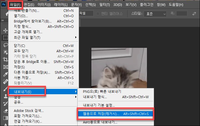
Task: Select the History Brush tool
Action: tap(5, 103)
